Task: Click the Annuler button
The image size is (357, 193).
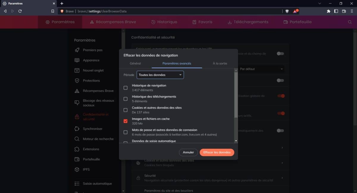Action: click(x=188, y=152)
